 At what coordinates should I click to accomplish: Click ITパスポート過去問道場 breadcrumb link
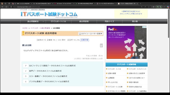(40, 28)
